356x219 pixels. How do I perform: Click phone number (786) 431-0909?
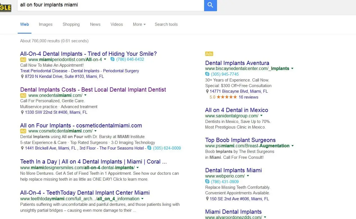[225, 182]
